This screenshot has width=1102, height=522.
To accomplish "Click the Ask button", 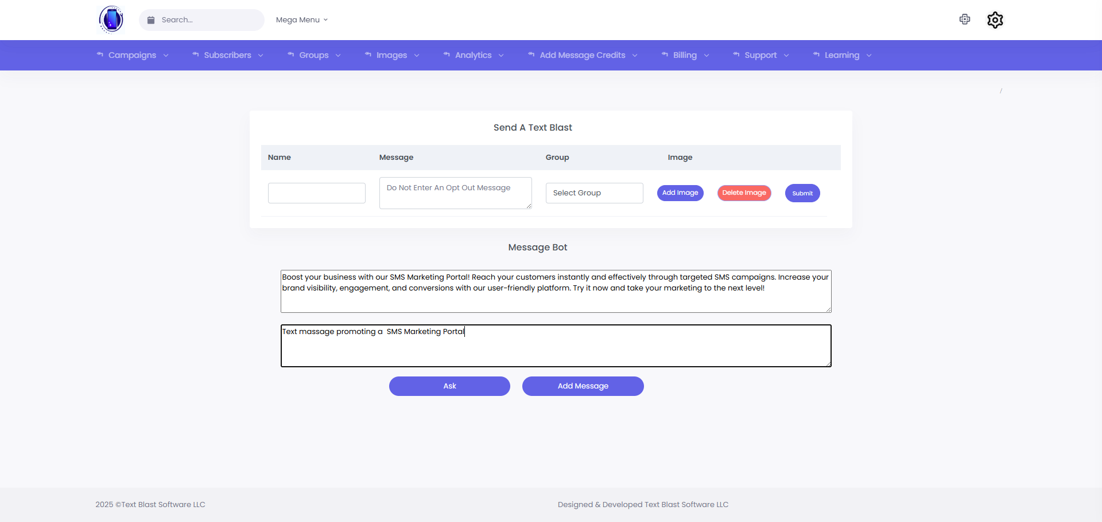I will 449,386.
